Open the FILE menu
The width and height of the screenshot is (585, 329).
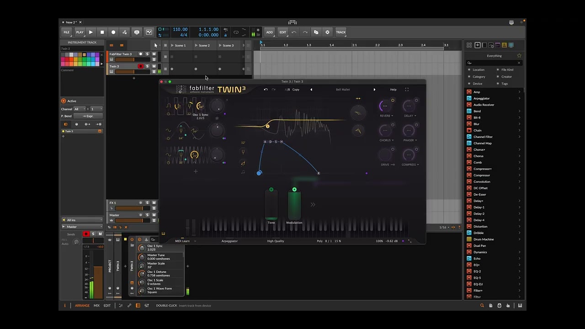(x=66, y=32)
